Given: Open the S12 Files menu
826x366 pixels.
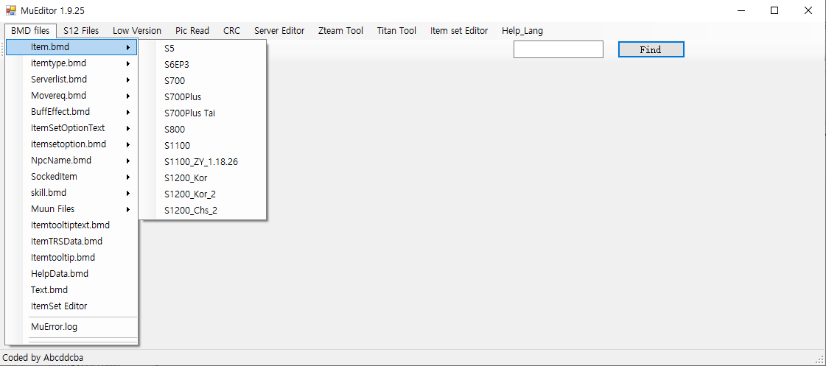Looking at the screenshot, I should pos(81,30).
